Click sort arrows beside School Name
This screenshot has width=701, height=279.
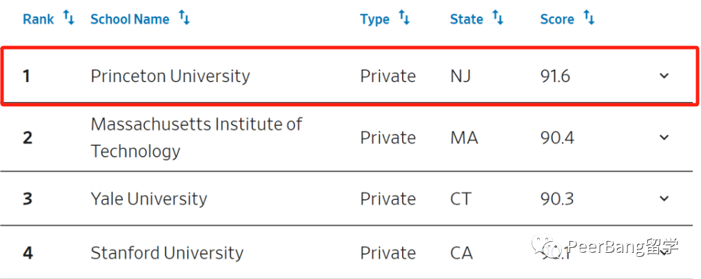(184, 18)
